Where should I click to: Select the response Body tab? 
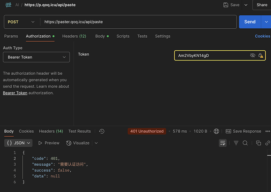pos(9,132)
